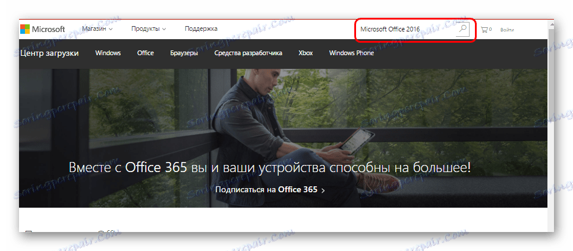Select the Office tab
The height and width of the screenshot is (251, 573).
pyautogui.click(x=146, y=53)
